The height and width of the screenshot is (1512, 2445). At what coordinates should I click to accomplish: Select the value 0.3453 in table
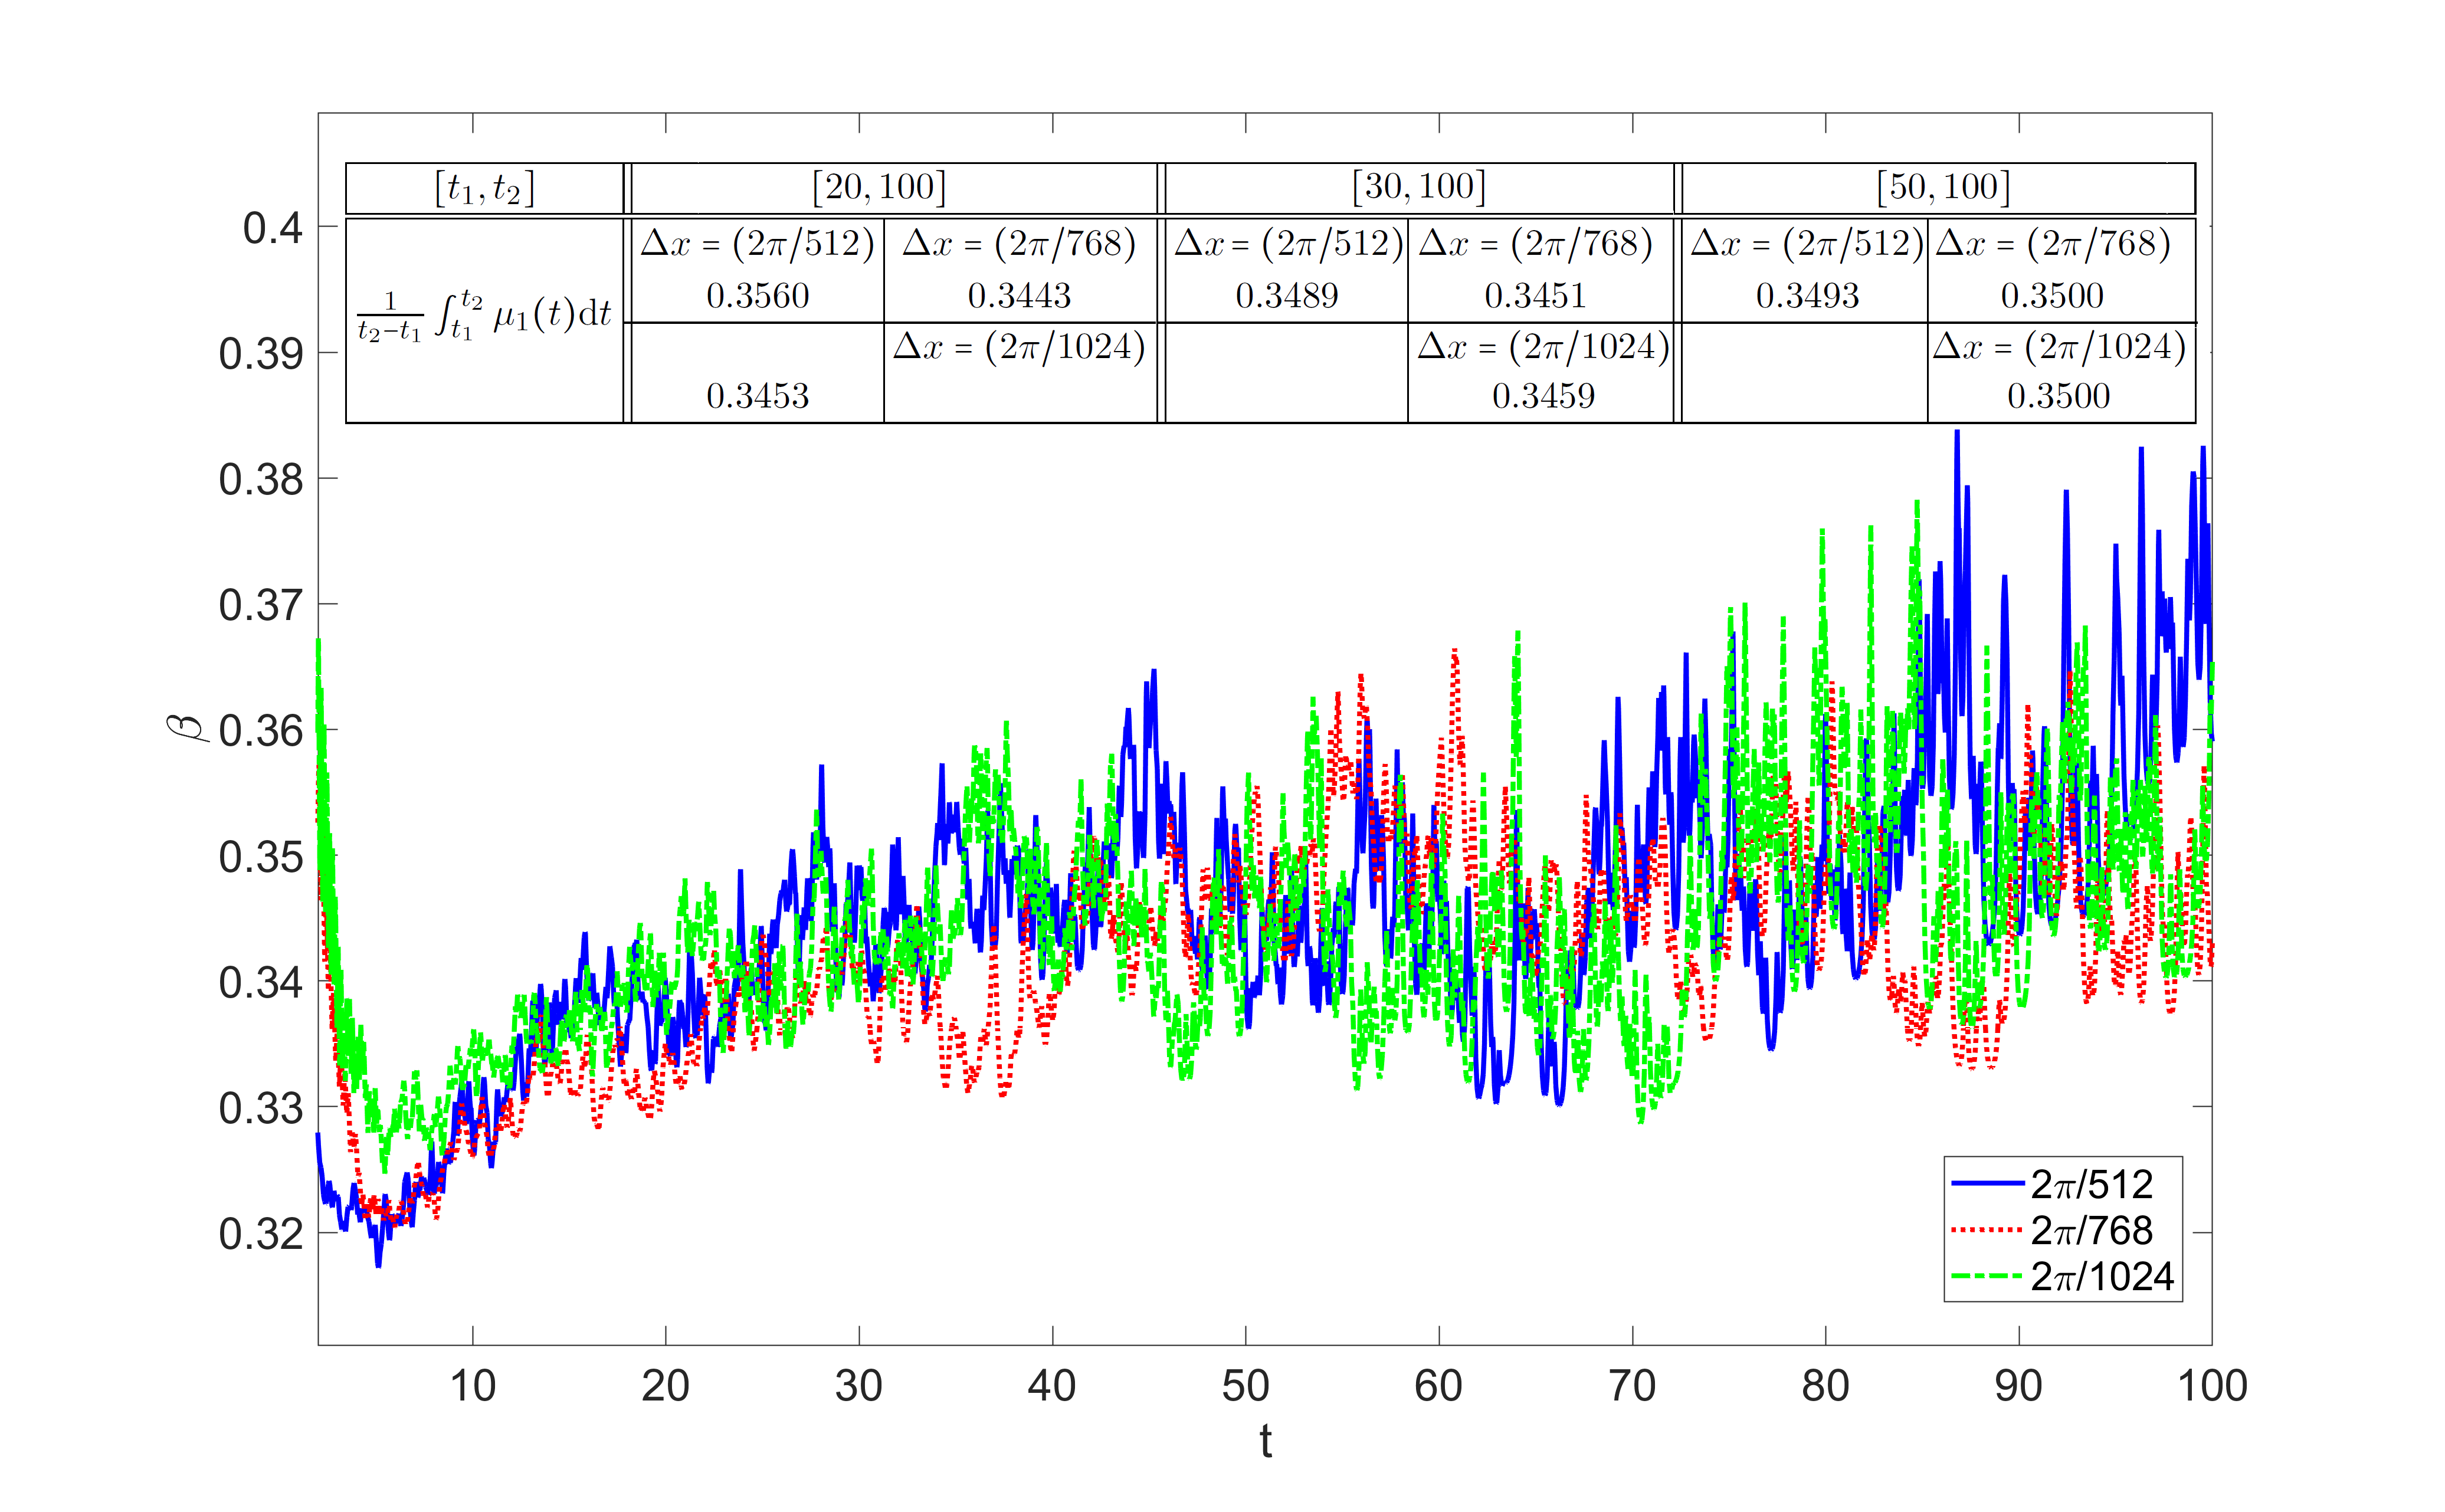click(x=757, y=396)
